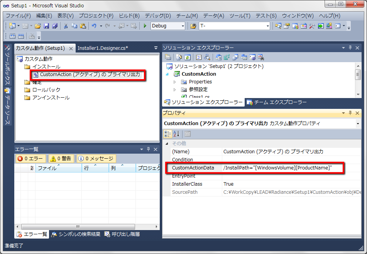
Task: Open the undo history dropdown arrow
Action: 101,26
